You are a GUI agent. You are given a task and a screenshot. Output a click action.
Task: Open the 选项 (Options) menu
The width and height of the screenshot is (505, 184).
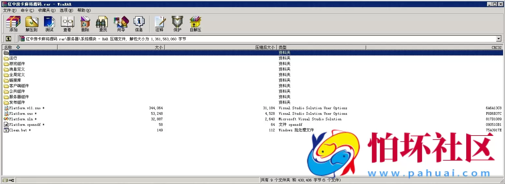pos(66,10)
